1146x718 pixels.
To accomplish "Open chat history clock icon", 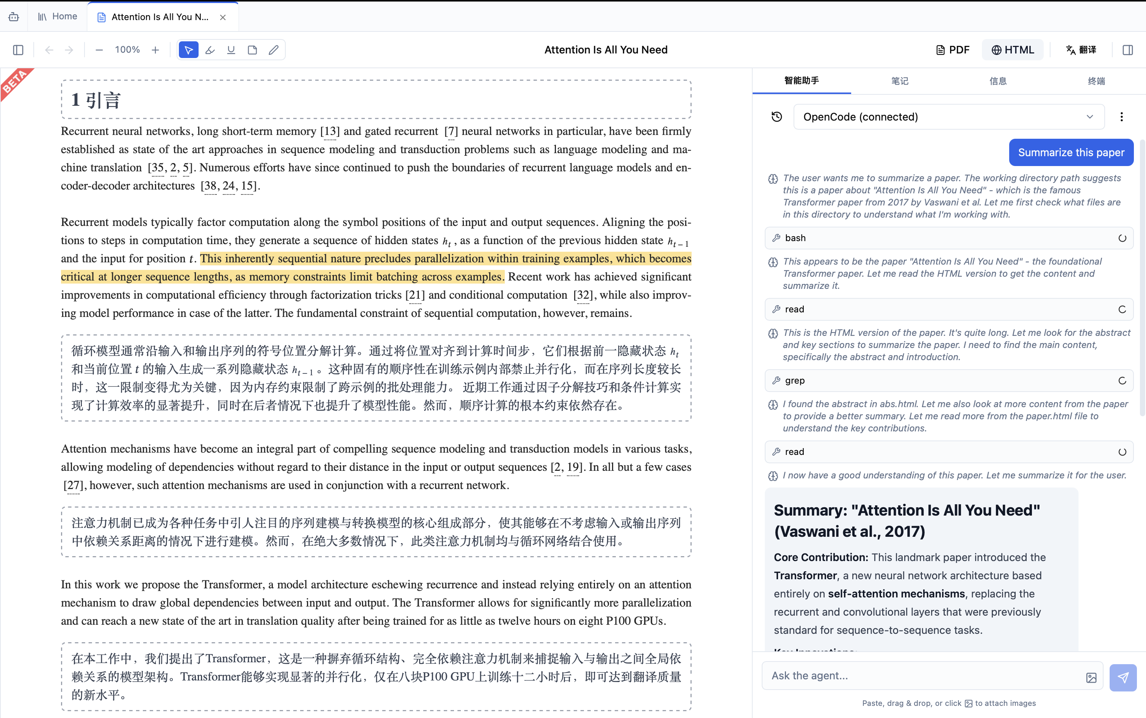I will pos(777,117).
